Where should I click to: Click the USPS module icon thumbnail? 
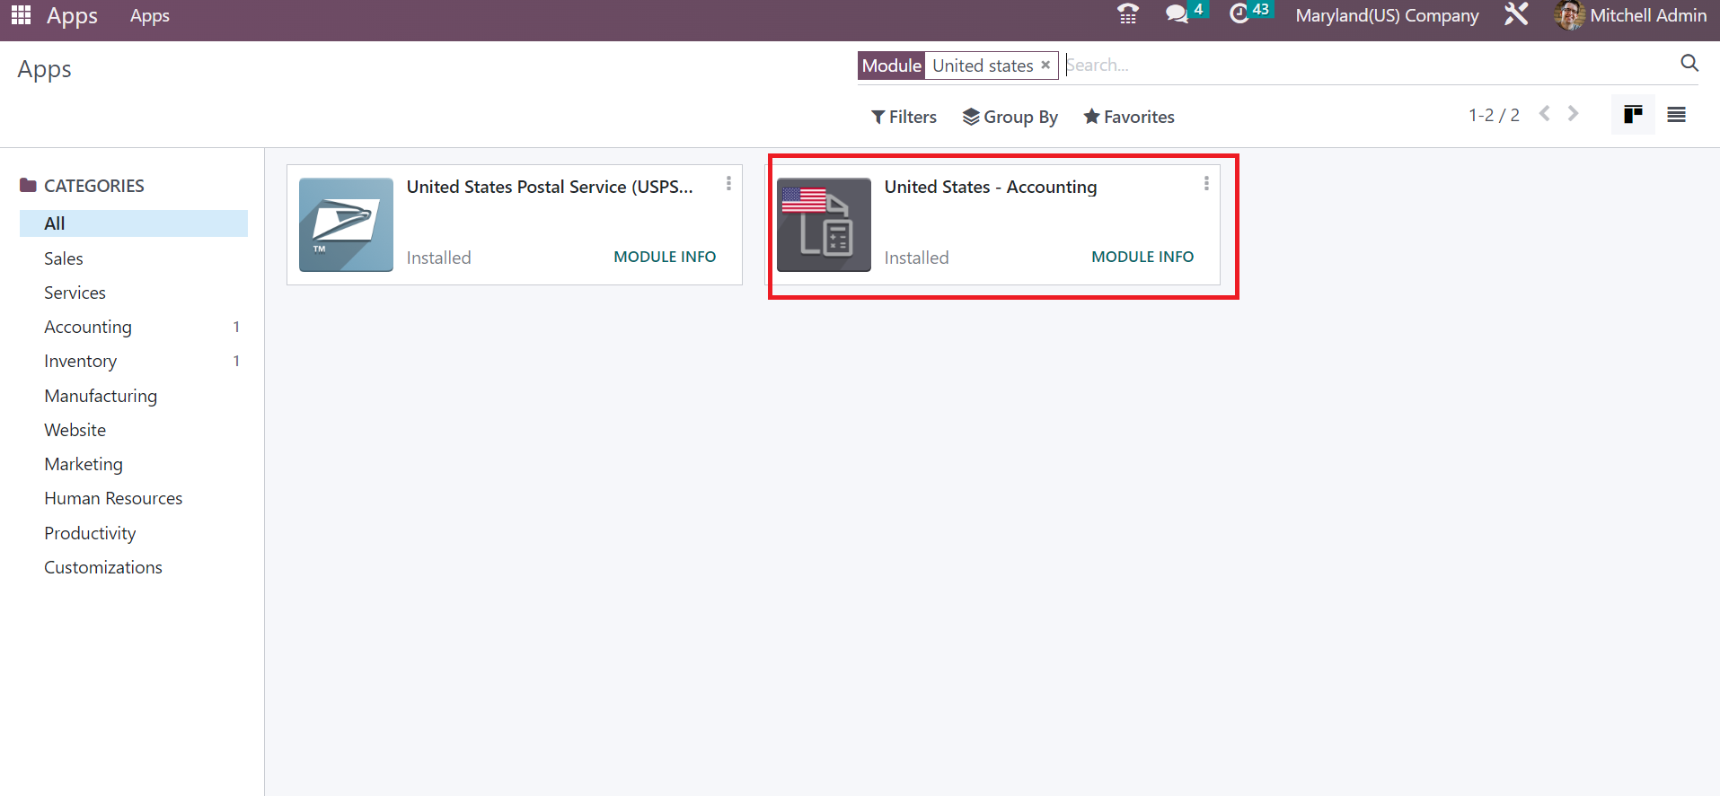pyautogui.click(x=346, y=224)
